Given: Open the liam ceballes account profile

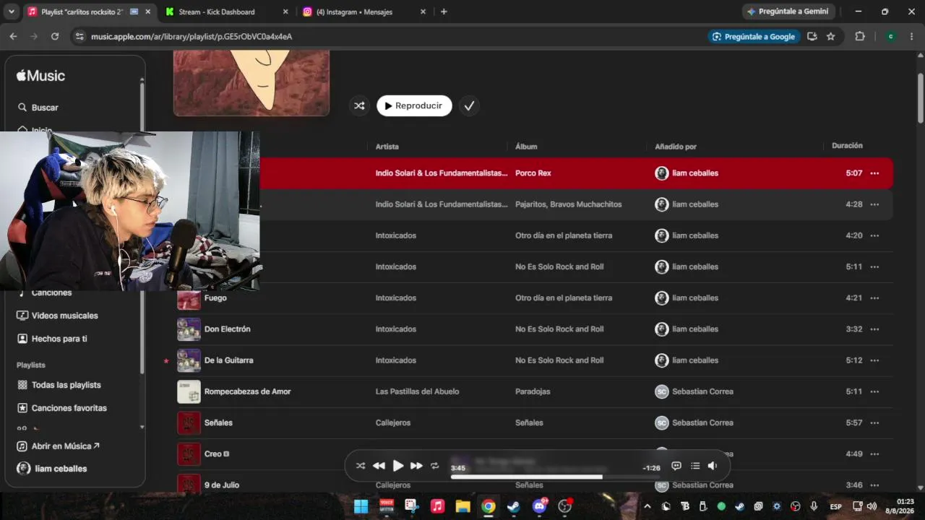Looking at the screenshot, I should [x=52, y=469].
